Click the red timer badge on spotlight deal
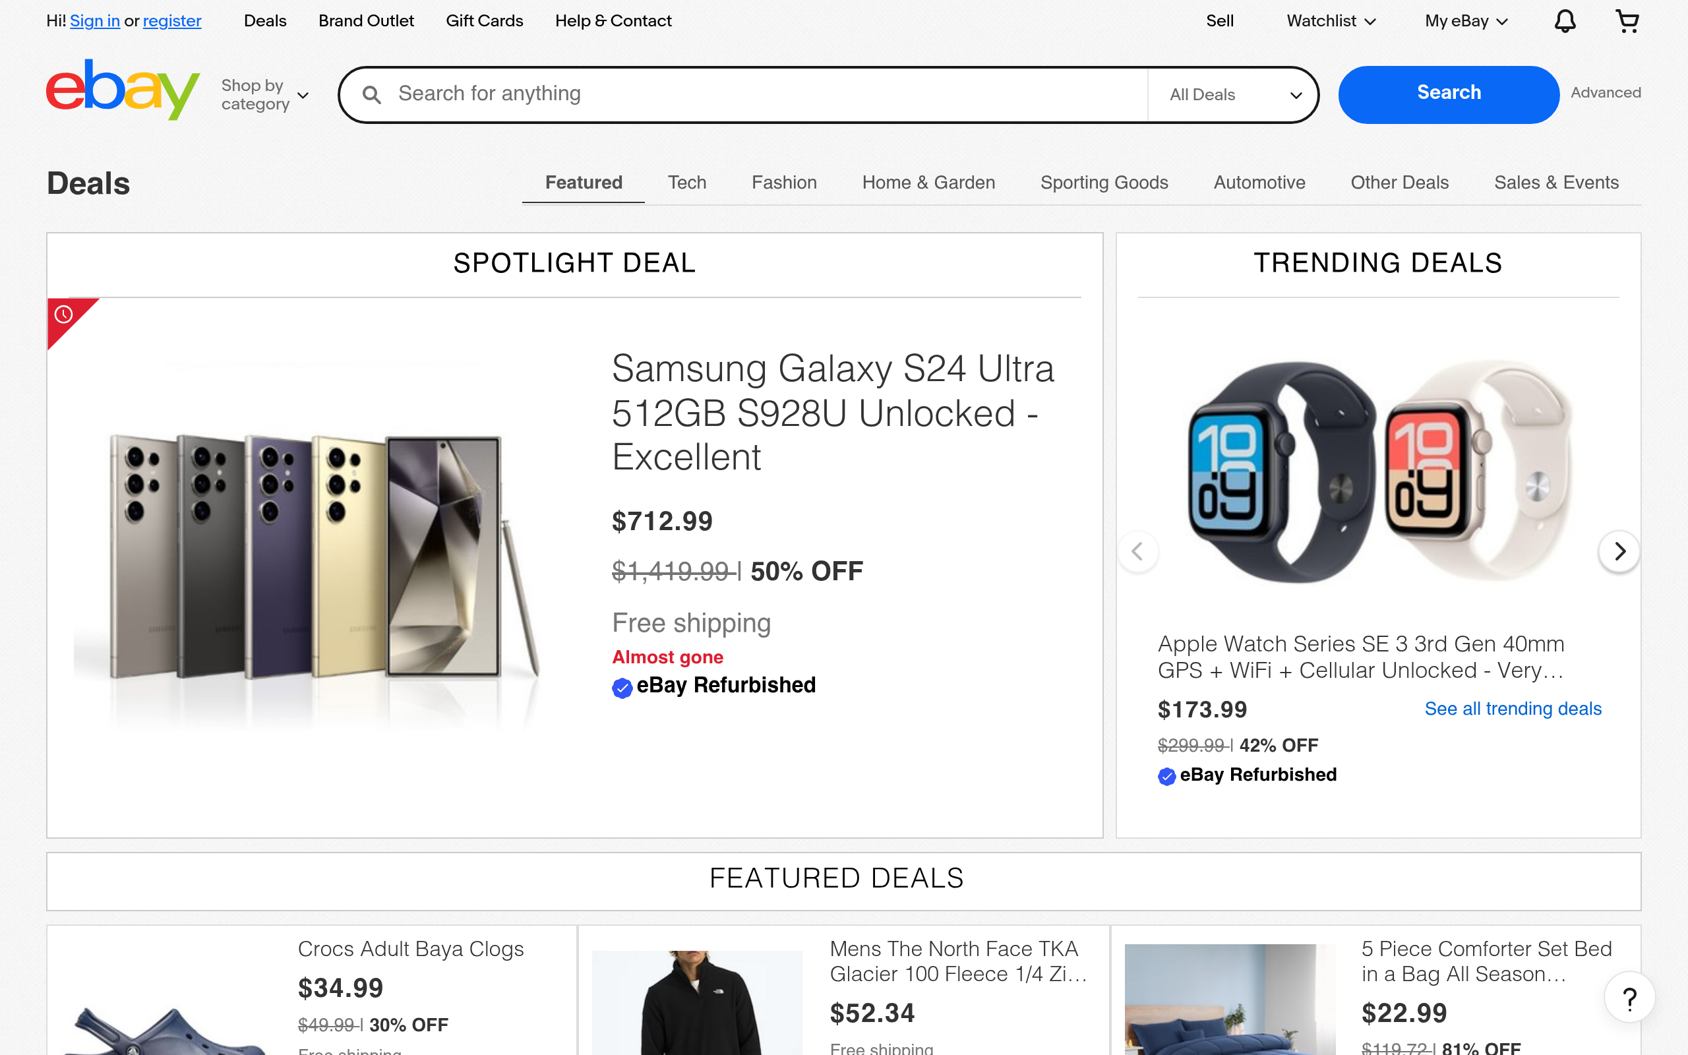The image size is (1688, 1055). coord(64,315)
